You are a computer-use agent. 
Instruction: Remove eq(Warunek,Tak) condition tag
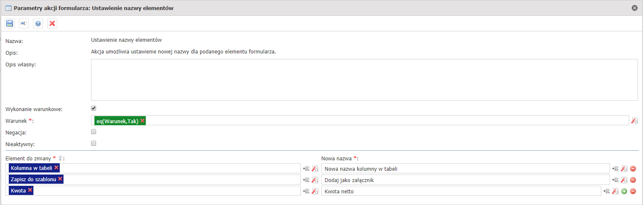142,121
